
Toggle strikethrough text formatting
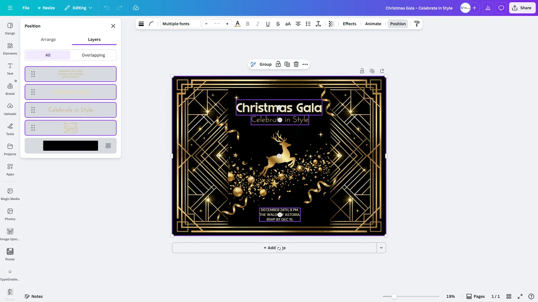click(278, 24)
